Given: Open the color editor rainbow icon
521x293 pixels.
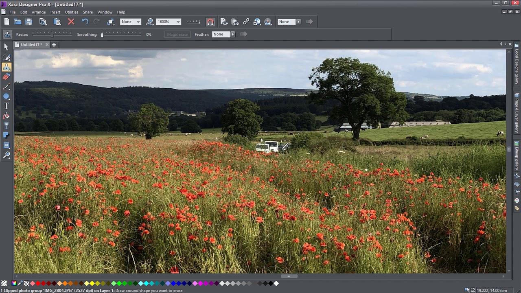Looking at the screenshot, I should point(14,283).
